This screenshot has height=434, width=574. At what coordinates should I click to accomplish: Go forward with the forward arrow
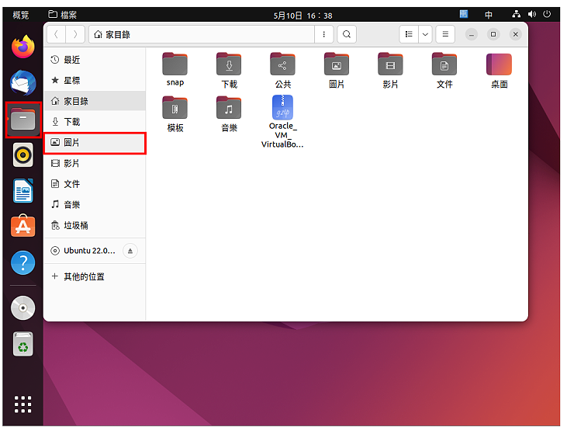coord(75,34)
